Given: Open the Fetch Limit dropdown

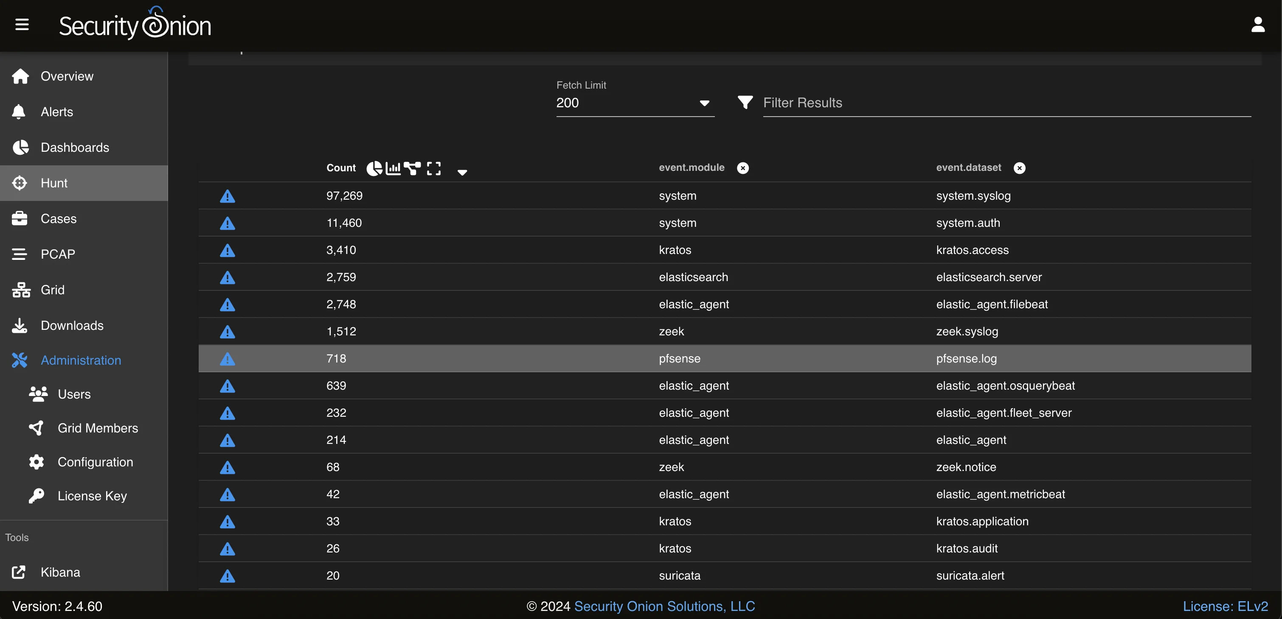Looking at the screenshot, I should 635,103.
